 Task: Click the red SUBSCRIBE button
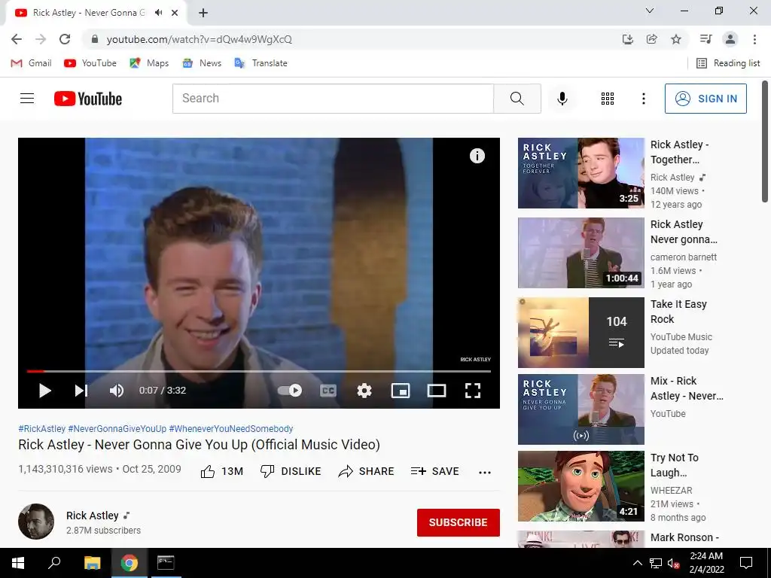[459, 522]
